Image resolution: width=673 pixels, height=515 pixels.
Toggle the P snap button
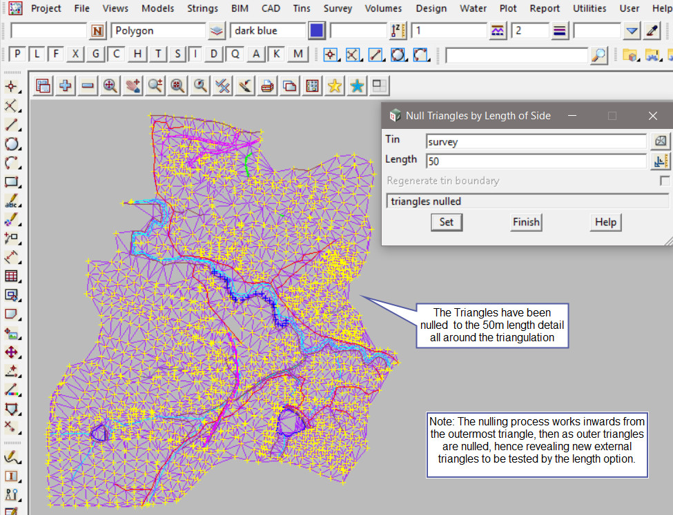click(17, 54)
